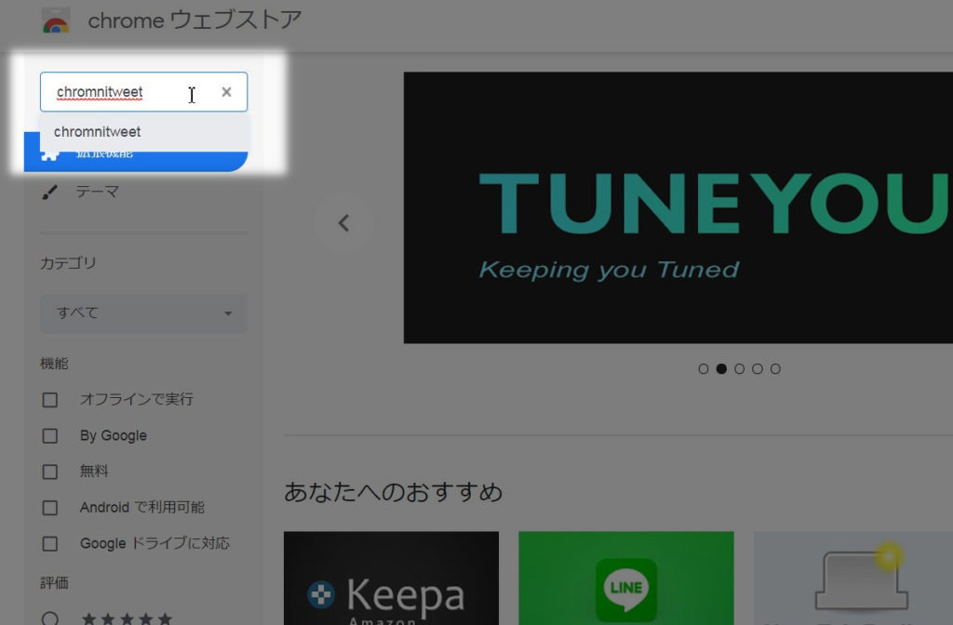The width and height of the screenshot is (953, 625).
Task: Open the TuneYou promotional banner
Action: click(x=678, y=207)
